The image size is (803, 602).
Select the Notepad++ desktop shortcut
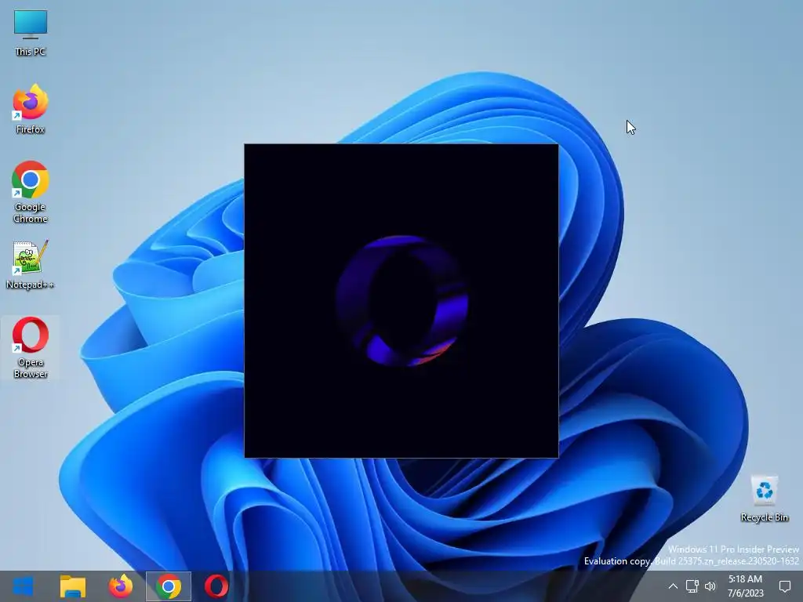coord(31,265)
